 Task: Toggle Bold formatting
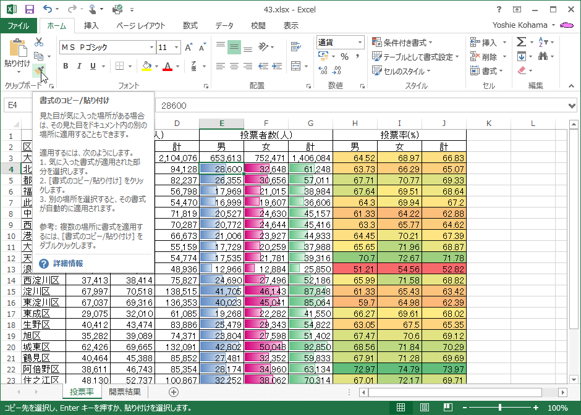66,66
